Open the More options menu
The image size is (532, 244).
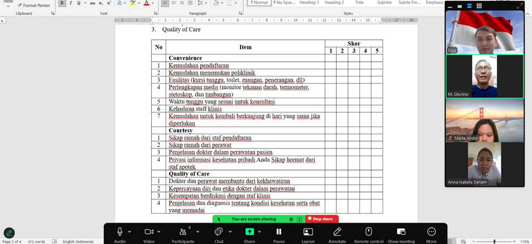pos(431,232)
